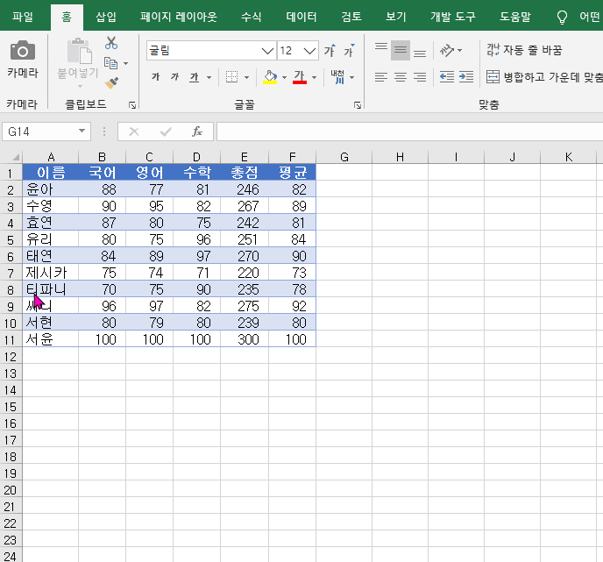The image size is (603, 562).
Task: Click the Camera tool icon
Action: (x=23, y=51)
